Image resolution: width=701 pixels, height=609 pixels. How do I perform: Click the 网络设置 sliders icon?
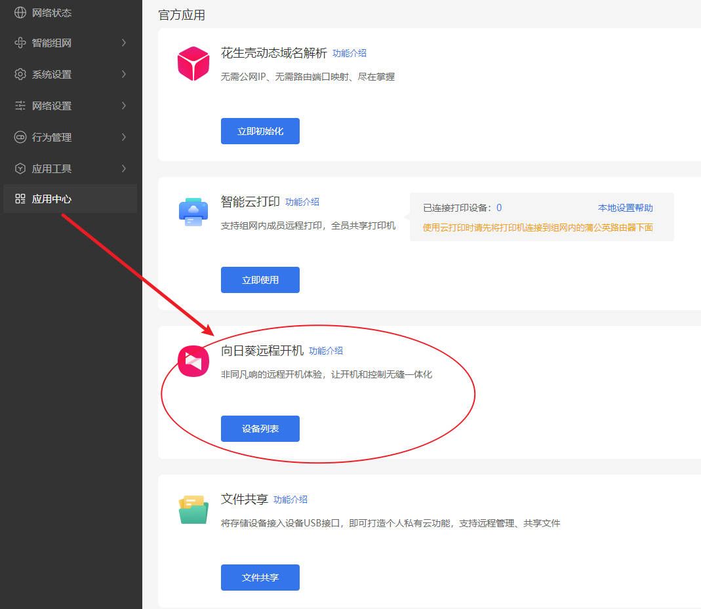[x=20, y=106]
